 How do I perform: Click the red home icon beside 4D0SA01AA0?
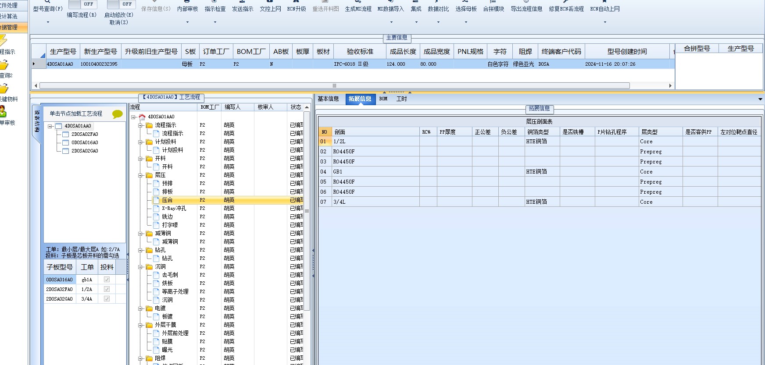tap(142, 117)
